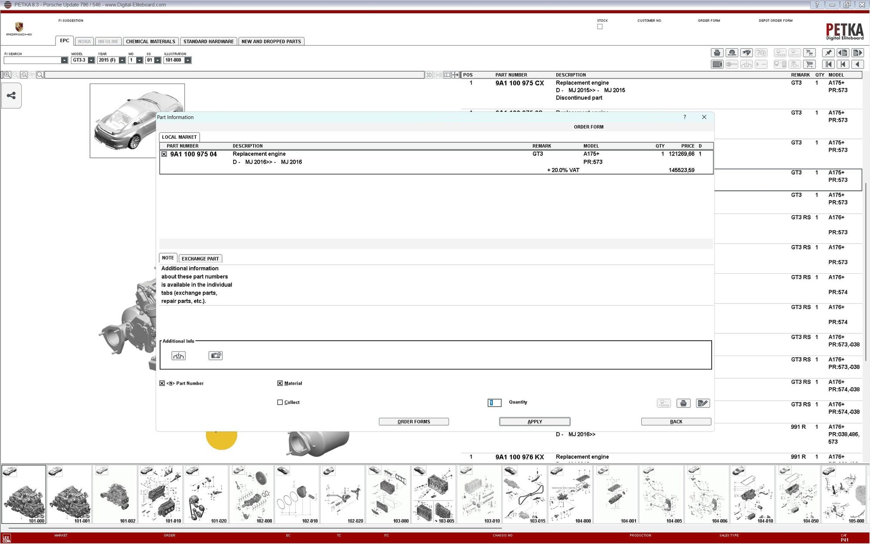Uncheck the Material checkbox
870x544 pixels.
coord(280,383)
